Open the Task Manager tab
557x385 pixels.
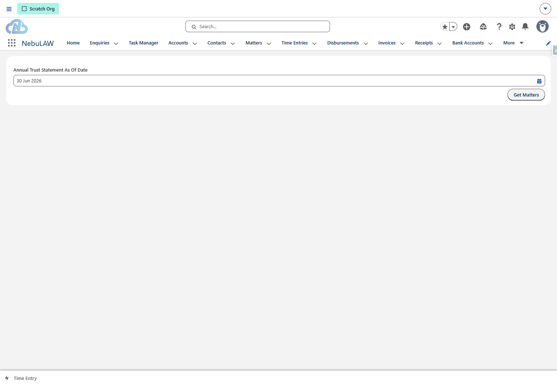[143, 43]
